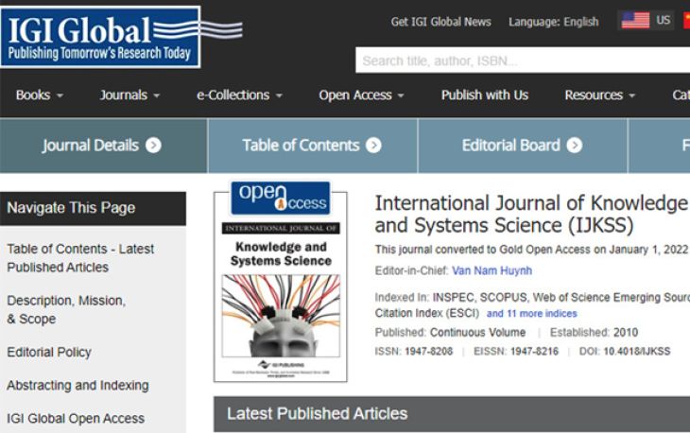Click the arrow circle icon beside Editorial Board
This screenshot has height=433, width=690.
[575, 146]
